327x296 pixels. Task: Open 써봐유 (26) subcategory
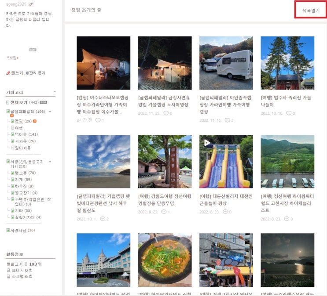(23, 141)
